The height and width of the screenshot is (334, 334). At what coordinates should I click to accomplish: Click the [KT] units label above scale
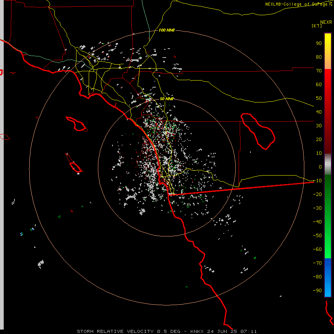point(317,26)
